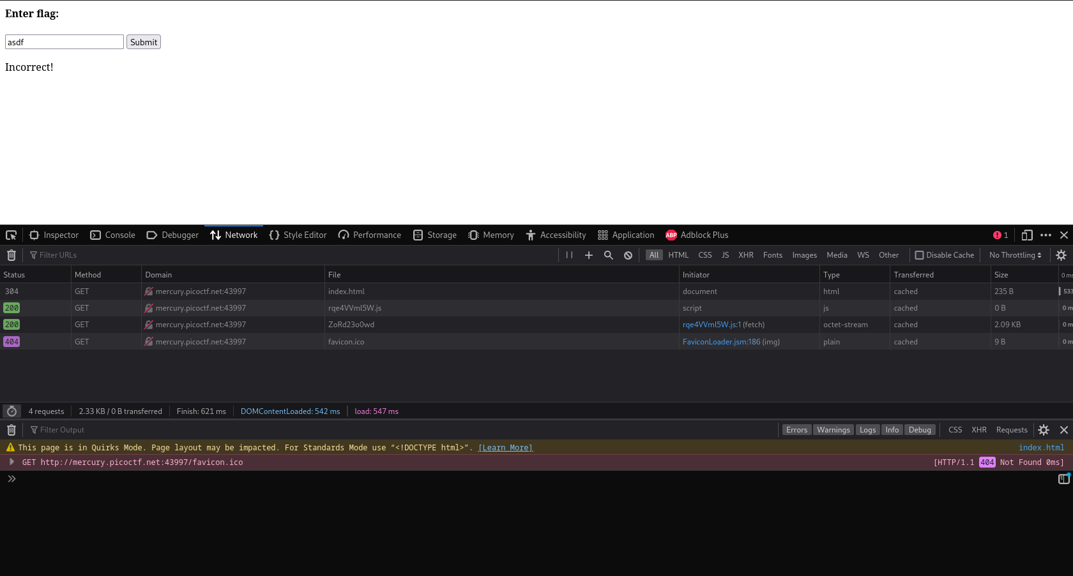Select the rqe4VVml5W.js request row
Screen dimensions: 1073x576
pyautogui.click(x=536, y=308)
